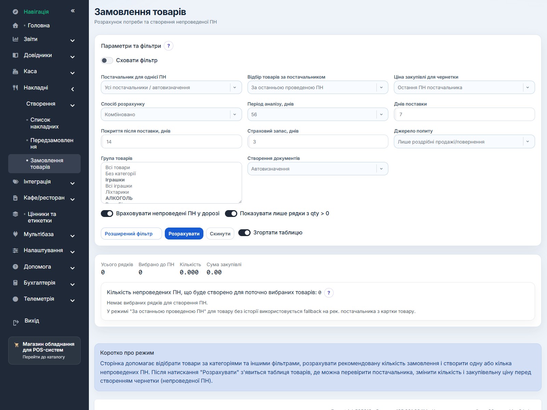Screen dimensions: 547x410
Task: Click the chart icon next to Звіти
Action: point(15,39)
